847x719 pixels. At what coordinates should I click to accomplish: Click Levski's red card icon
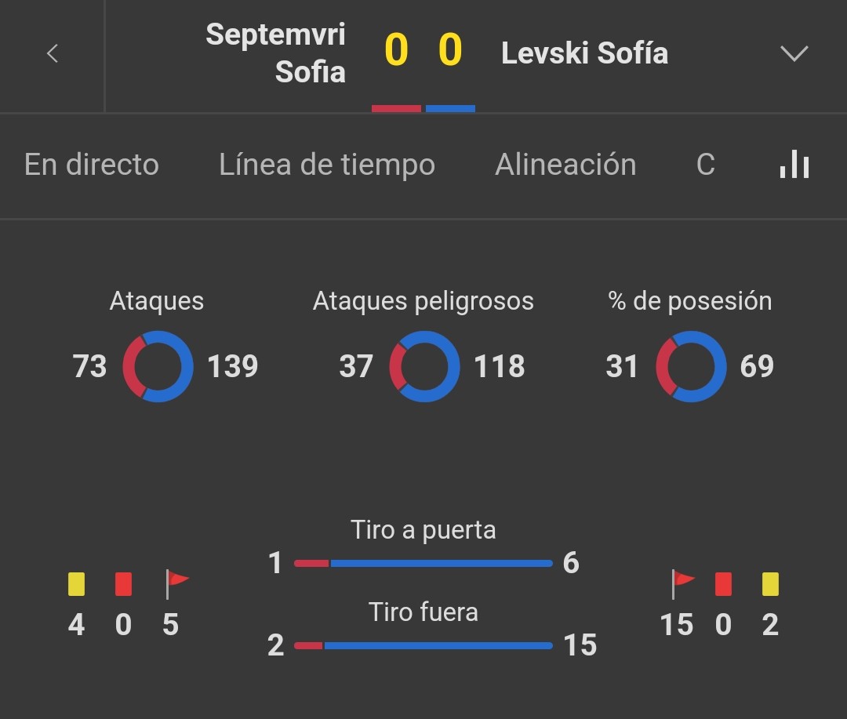[723, 584]
